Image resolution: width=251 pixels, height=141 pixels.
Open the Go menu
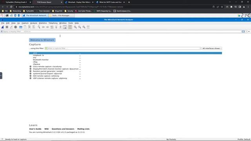tap(18, 23)
